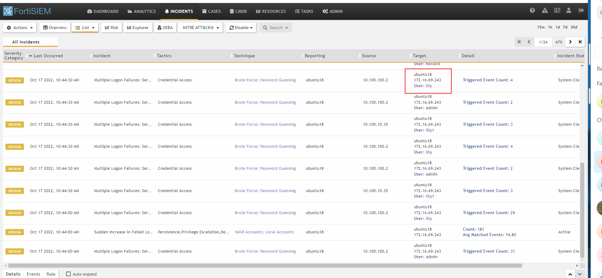602x278 pixels.
Task: Click the user profile icon
Action: tap(569, 10)
